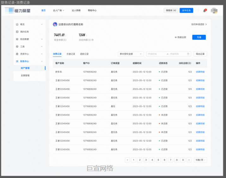Image resolution: width=226 pixels, height=178 pixels.
Task: Go to previous page in pagination
Action: (x=127, y=160)
